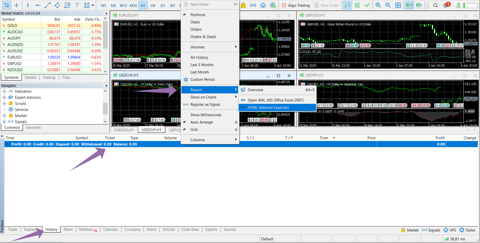
Task: Select the cursor arrow tool
Action: (x=7, y=5)
